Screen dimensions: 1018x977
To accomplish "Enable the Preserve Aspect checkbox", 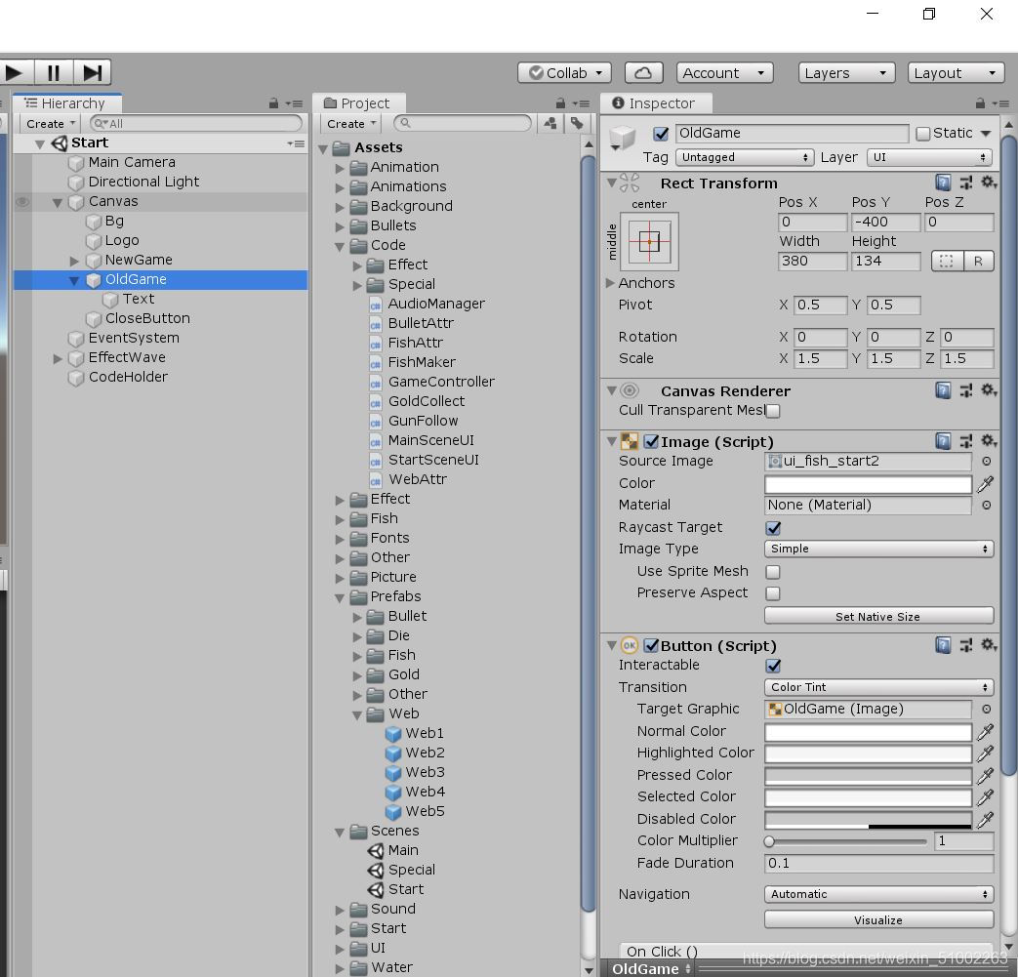I will coord(773,593).
